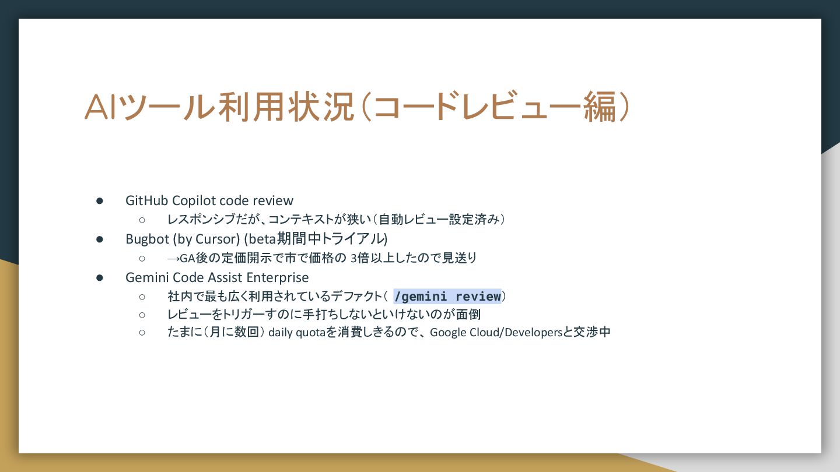Click the highlighted /gemini review code text
The image size is (840, 472).
click(x=447, y=296)
